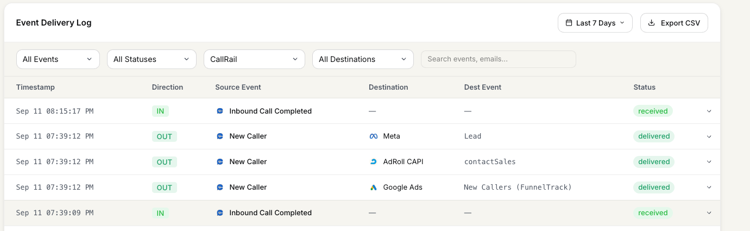Click received status on 08:15:17 PM row
The image size is (750, 231).
(653, 111)
